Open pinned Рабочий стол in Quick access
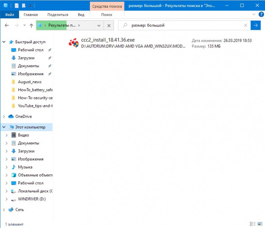This screenshot has width=265, height=228. click(31, 50)
